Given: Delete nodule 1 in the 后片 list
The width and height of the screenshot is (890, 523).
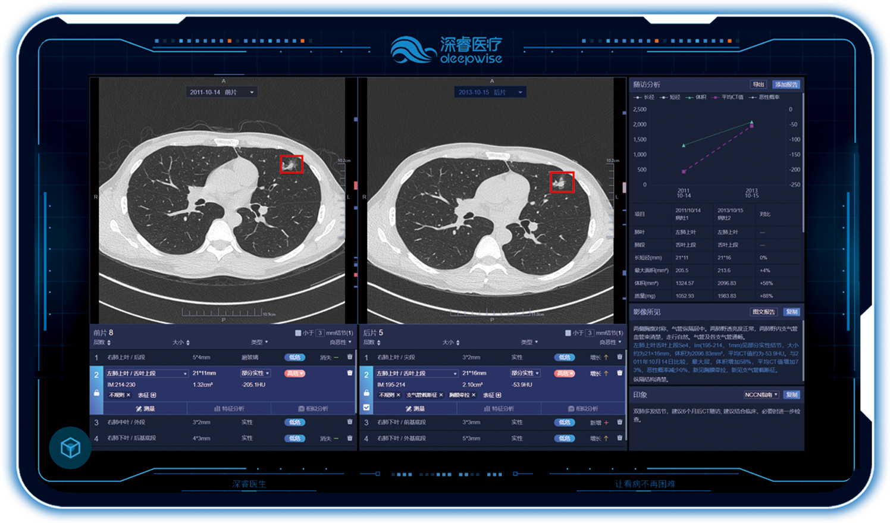Looking at the screenshot, I should tap(620, 357).
